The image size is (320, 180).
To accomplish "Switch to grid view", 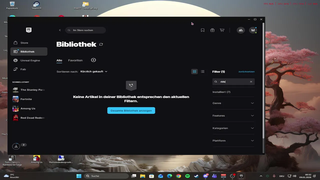I will click(194, 71).
